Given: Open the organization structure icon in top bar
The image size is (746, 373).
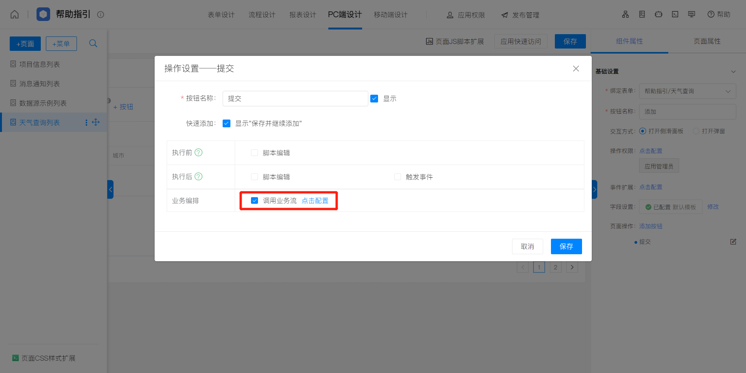Looking at the screenshot, I should click(625, 14).
